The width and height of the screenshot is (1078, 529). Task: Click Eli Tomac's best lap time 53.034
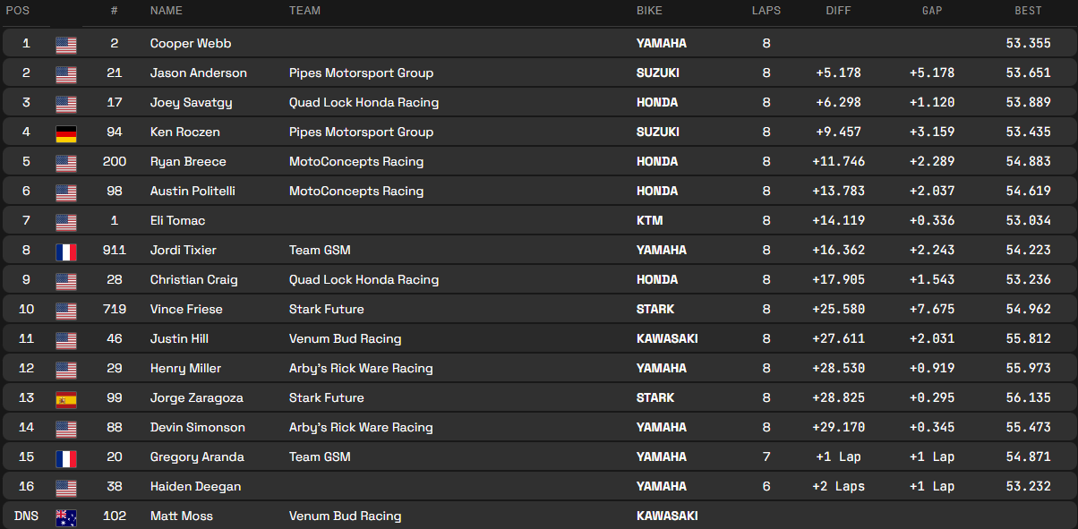click(x=1028, y=220)
